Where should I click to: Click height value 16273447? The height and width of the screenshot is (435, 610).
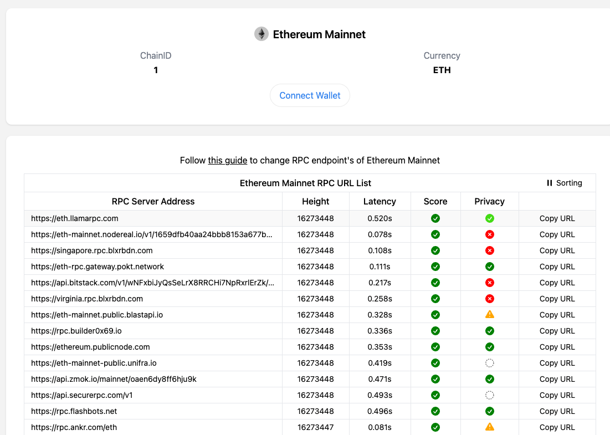point(315,427)
